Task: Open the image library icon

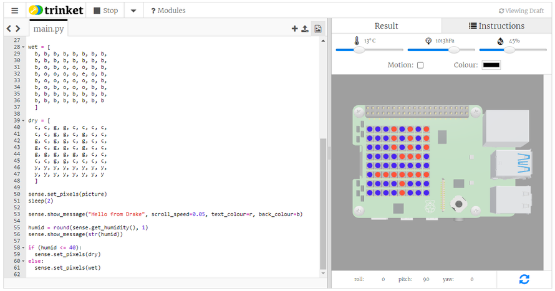Action: point(318,29)
